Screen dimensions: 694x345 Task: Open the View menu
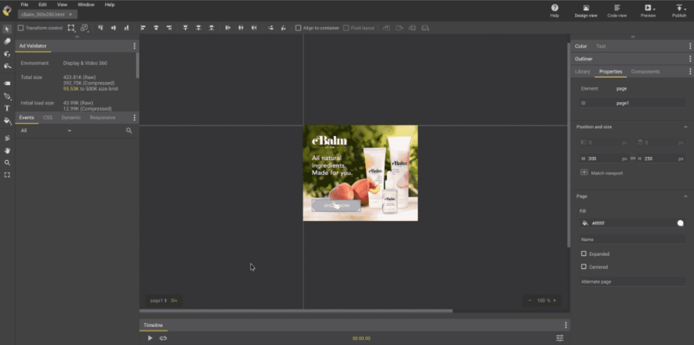[x=62, y=5]
